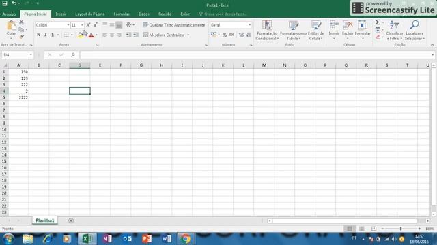Screen dimensions: 437x245
Task: Decrease the decimal places
Action: pos(249,35)
